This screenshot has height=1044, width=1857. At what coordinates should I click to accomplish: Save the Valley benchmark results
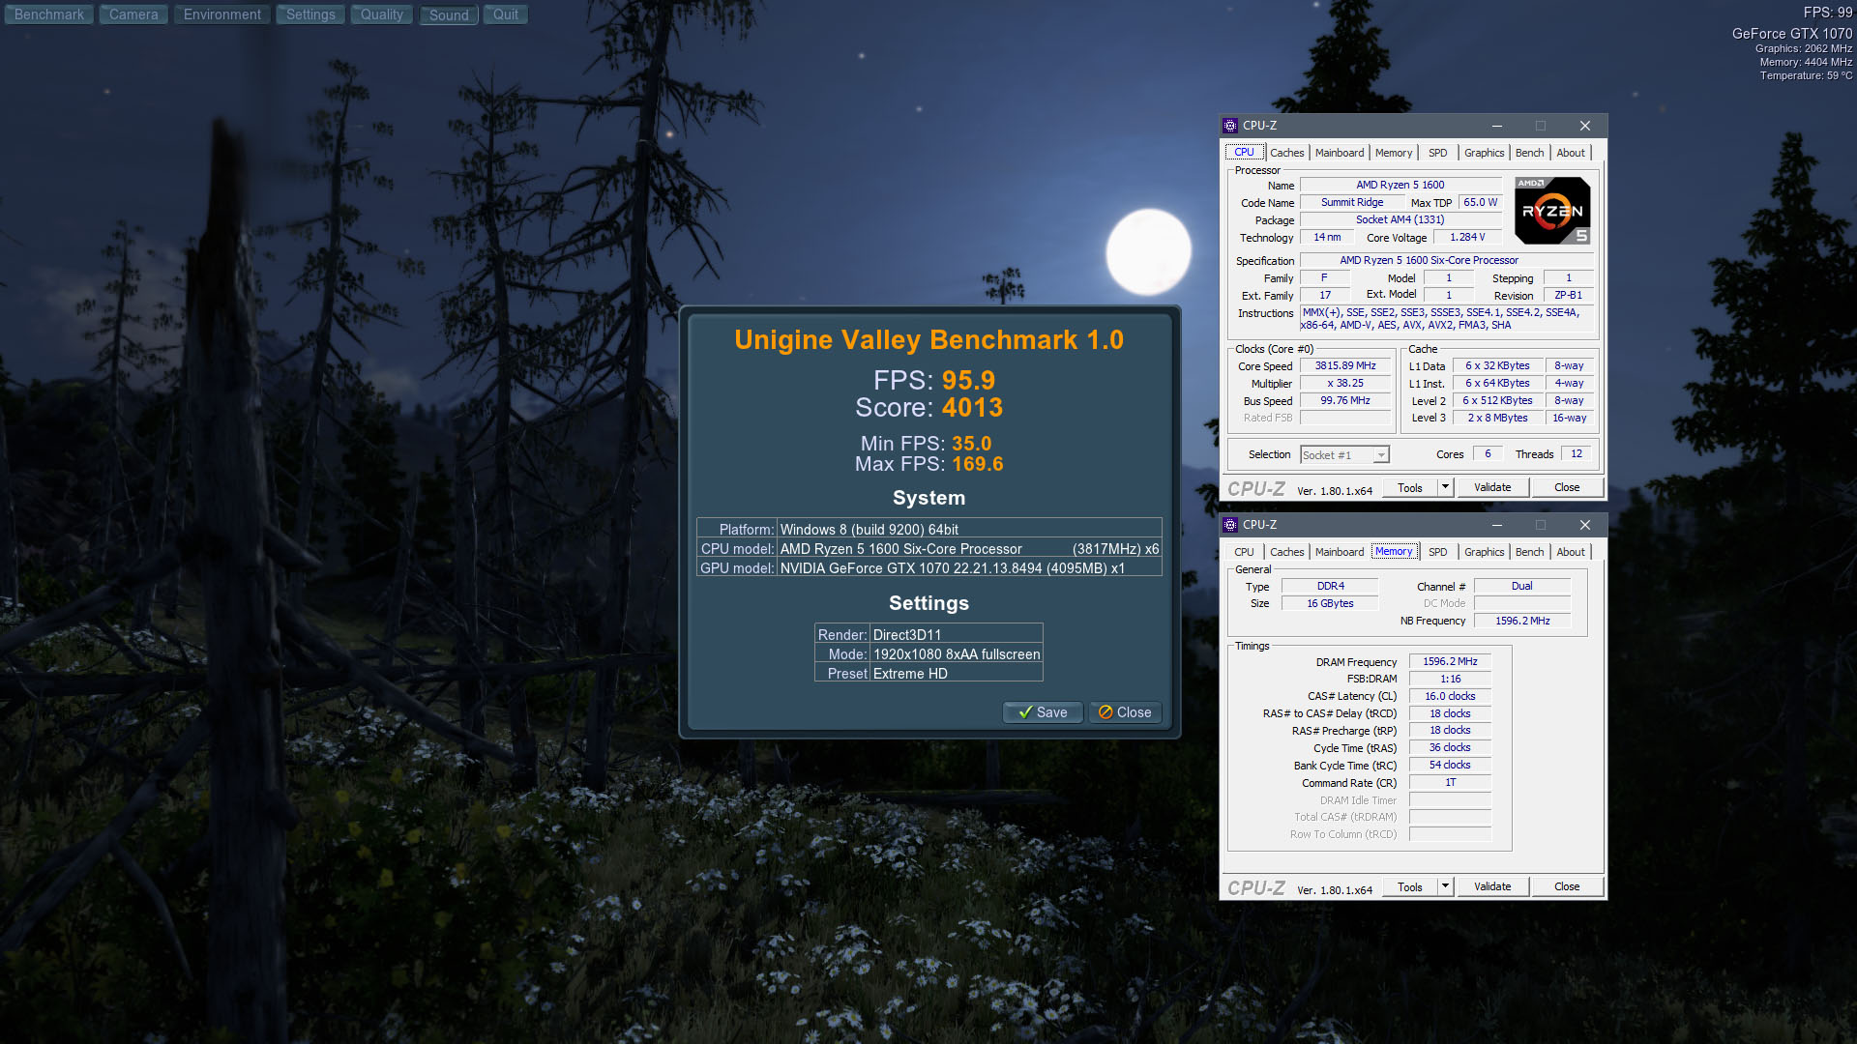[1043, 712]
